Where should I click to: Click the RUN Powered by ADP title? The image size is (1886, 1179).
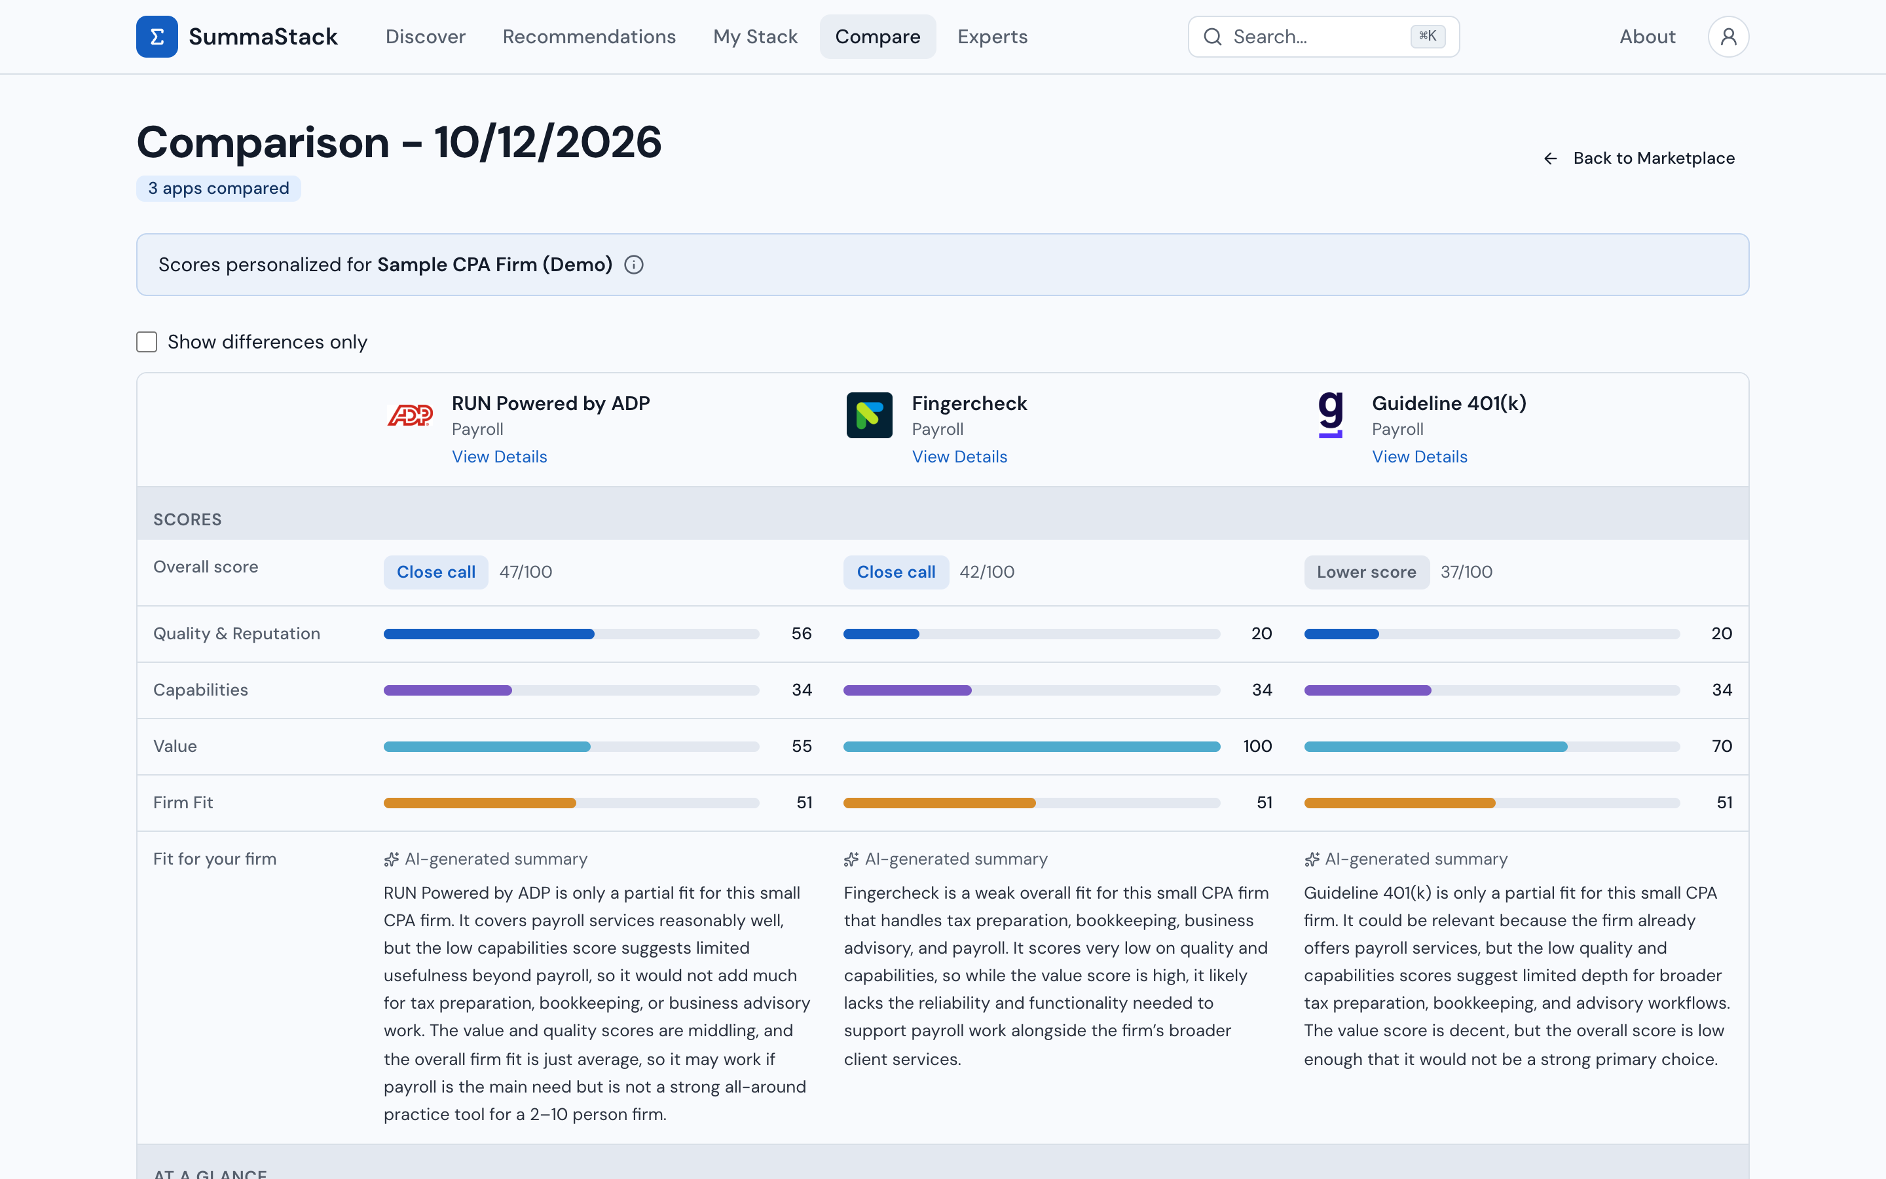(x=550, y=403)
